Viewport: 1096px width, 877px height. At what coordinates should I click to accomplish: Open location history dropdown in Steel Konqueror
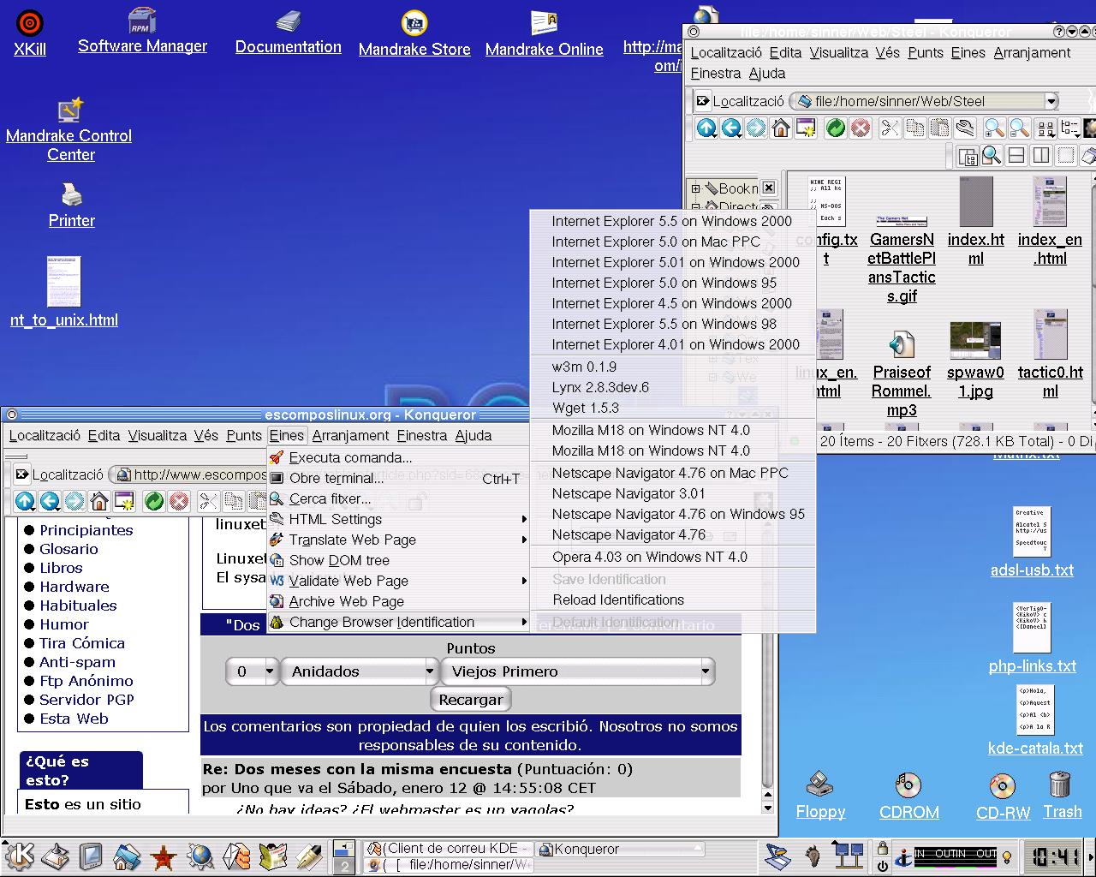pos(1051,101)
